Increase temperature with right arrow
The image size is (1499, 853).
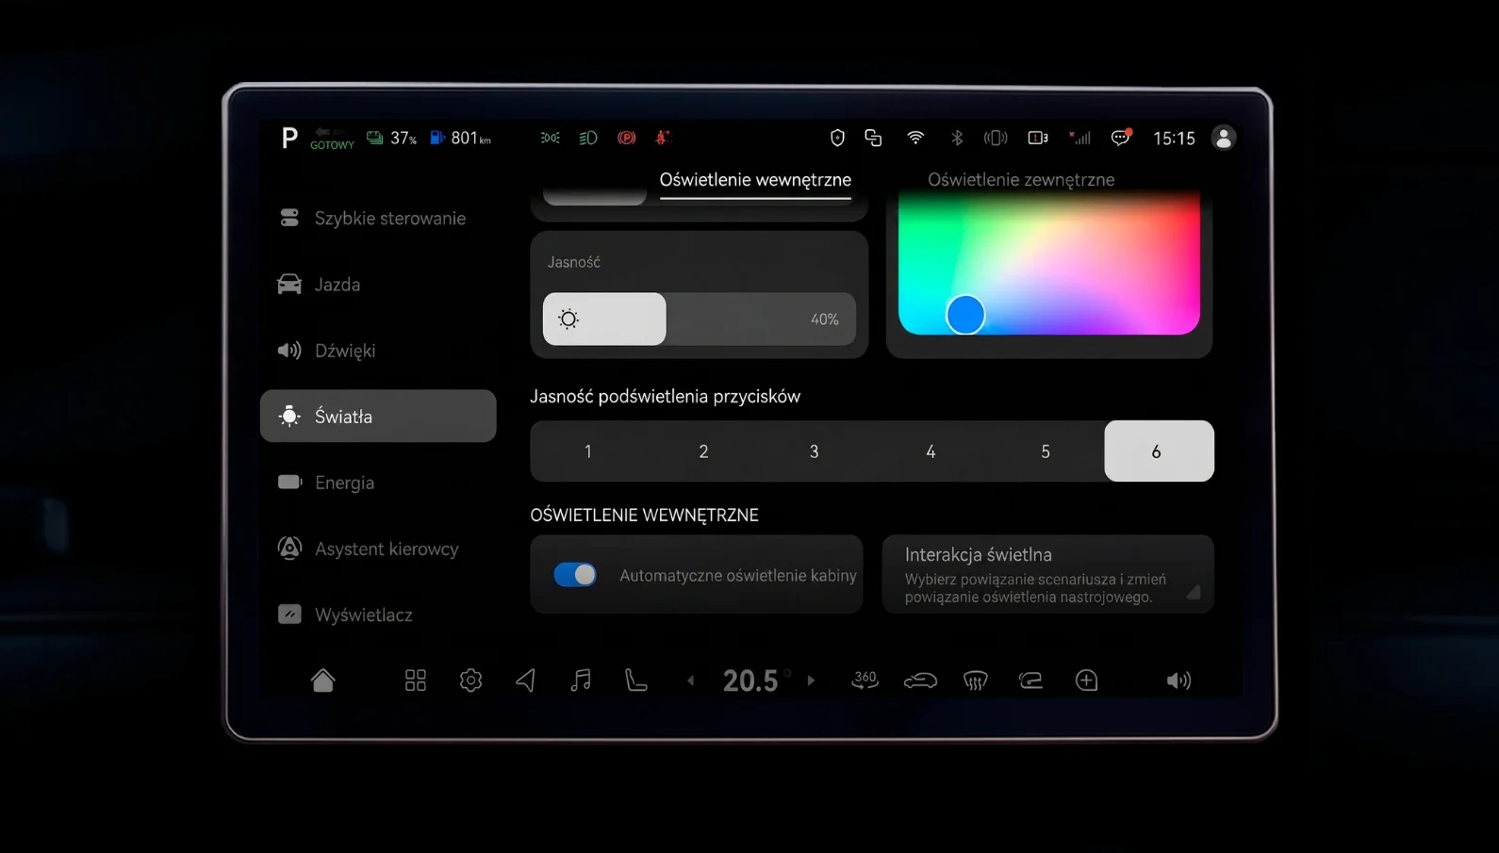point(811,681)
